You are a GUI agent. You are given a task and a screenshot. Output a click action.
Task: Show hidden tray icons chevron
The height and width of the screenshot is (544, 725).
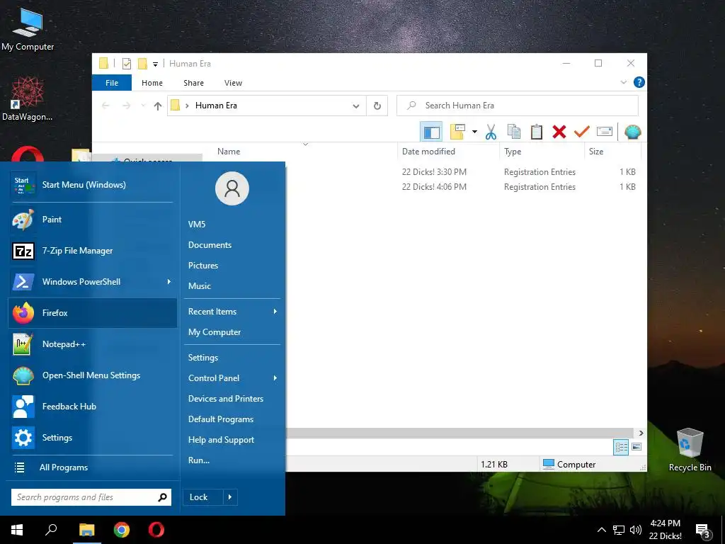[602, 530]
